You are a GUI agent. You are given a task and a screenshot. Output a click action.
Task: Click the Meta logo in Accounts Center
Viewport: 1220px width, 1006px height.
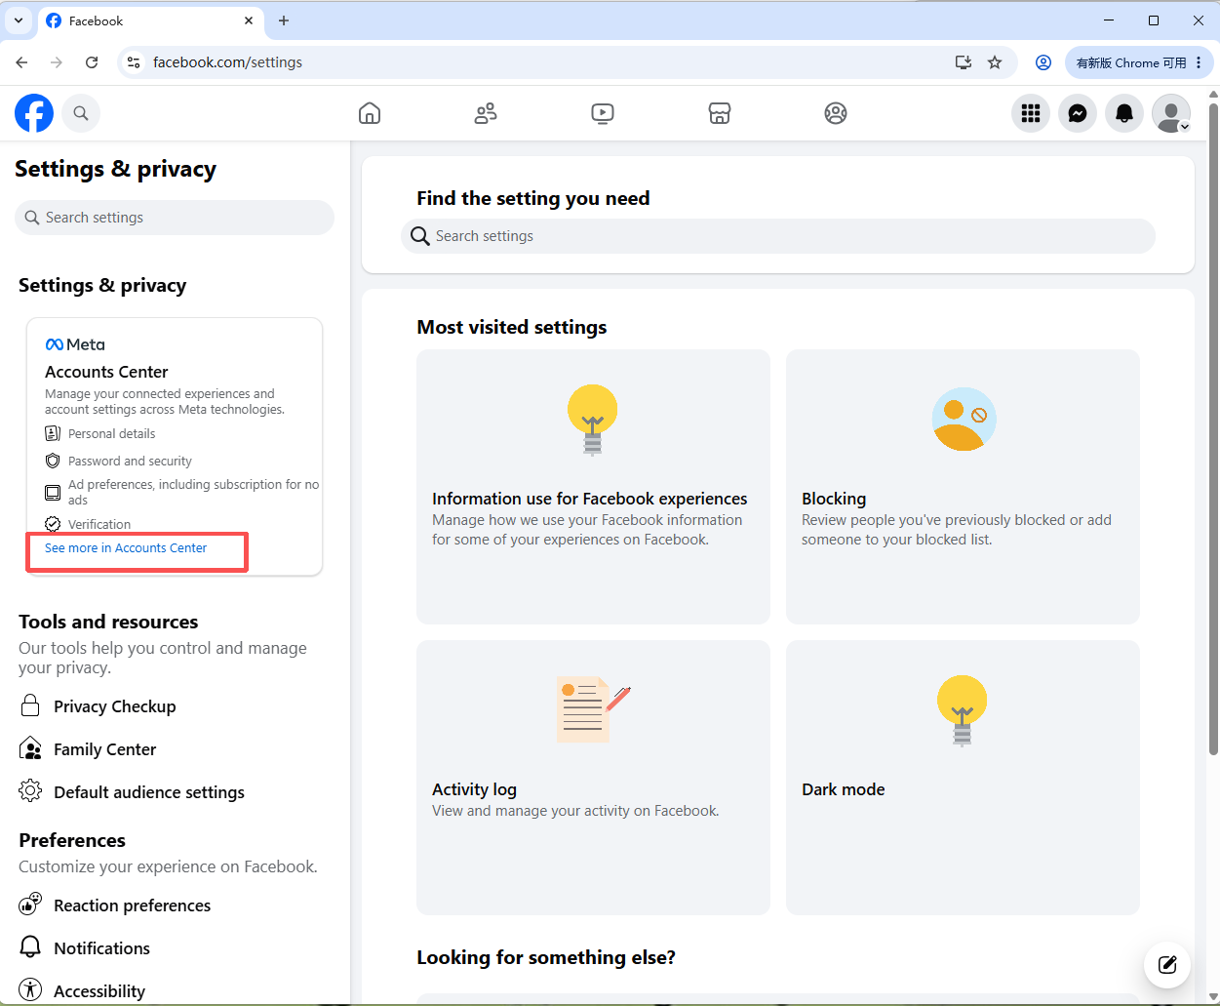(x=75, y=344)
